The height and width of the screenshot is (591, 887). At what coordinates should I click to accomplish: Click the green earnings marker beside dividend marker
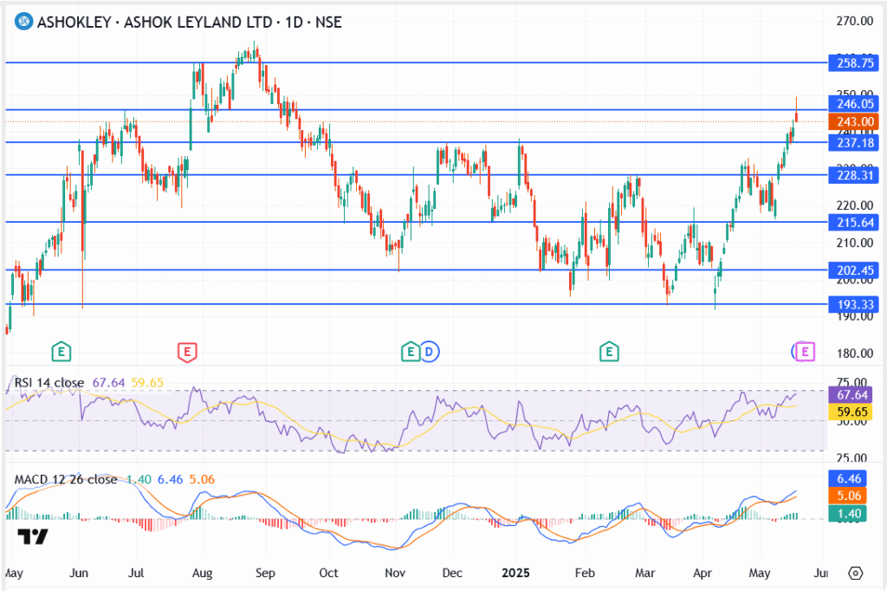[410, 351]
